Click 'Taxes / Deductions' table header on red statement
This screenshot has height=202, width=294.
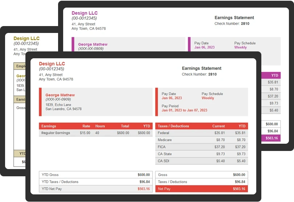tap(173, 126)
